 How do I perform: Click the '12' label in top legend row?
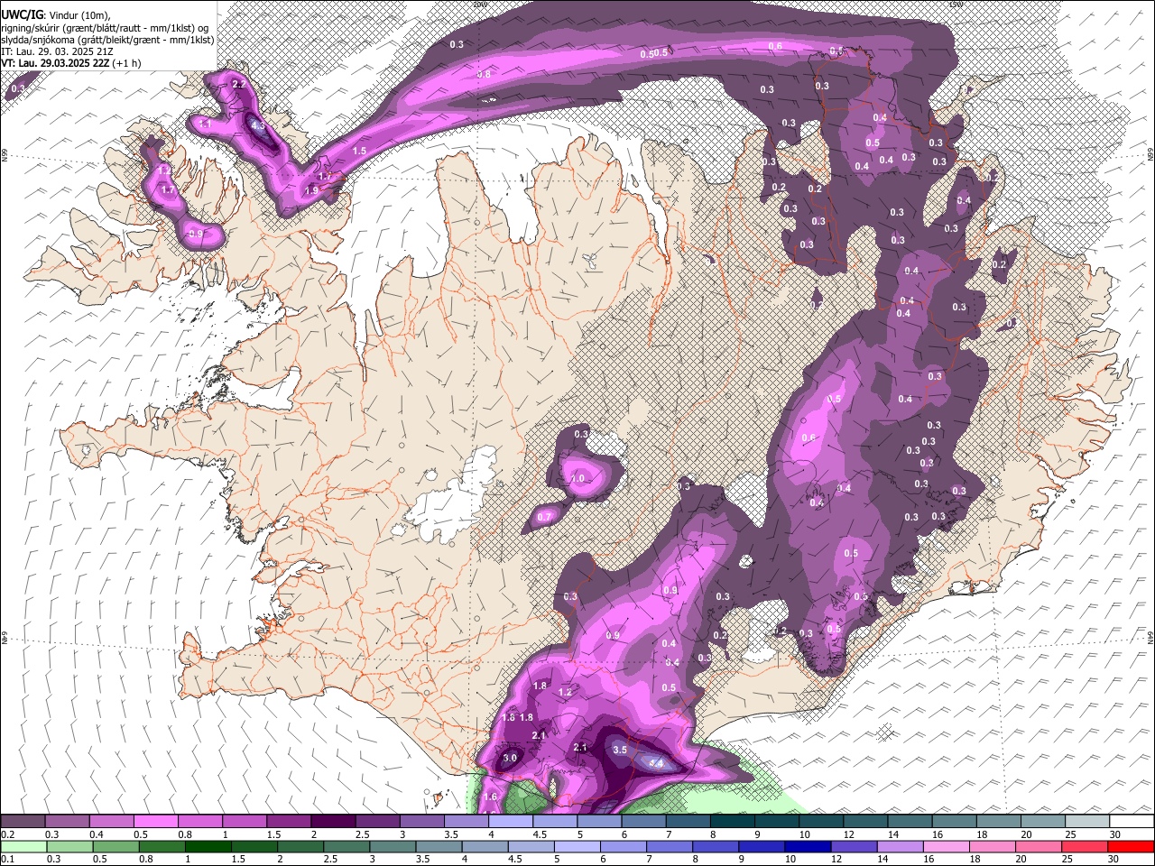847,834
